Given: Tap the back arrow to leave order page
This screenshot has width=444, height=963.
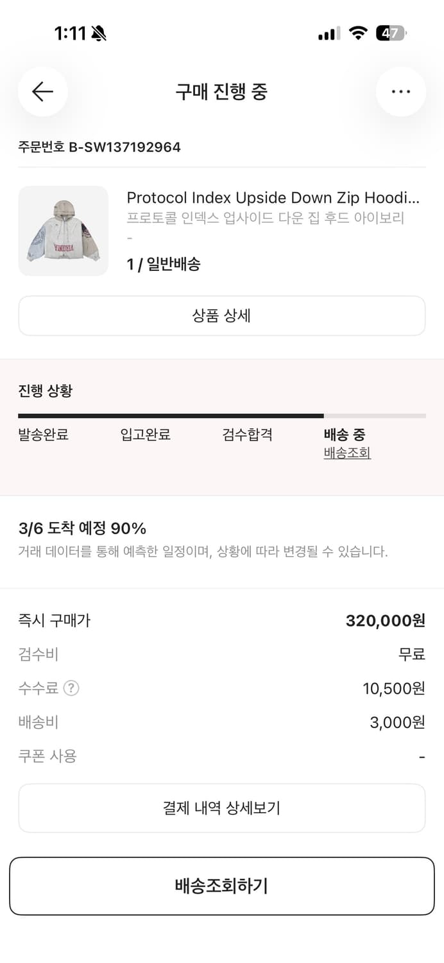Looking at the screenshot, I should 42,92.
